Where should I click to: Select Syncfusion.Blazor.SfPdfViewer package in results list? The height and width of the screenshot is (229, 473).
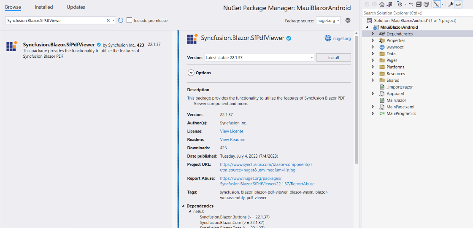coord(86,50)
